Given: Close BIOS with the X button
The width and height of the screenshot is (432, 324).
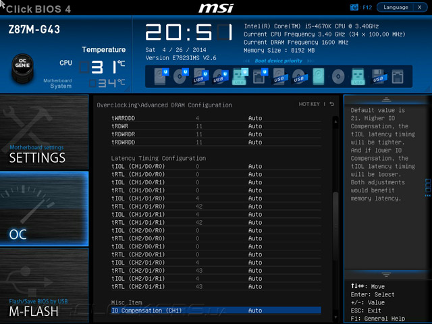Looking at the screenshot, I should click(420, 7).
